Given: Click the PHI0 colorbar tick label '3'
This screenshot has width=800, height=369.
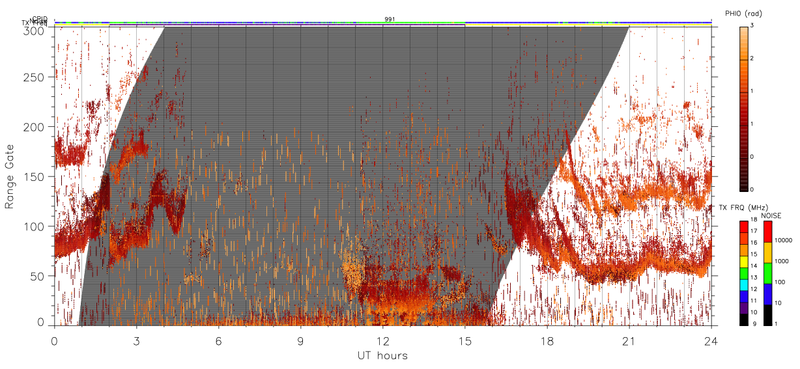Looking at the screenshot, I should click(752, 27).
